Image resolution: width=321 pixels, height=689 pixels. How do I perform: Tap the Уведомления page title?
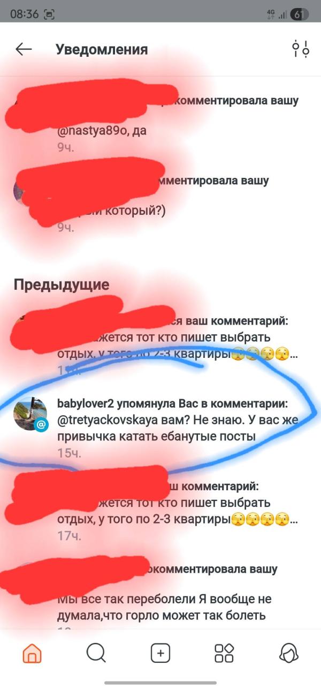102,50
